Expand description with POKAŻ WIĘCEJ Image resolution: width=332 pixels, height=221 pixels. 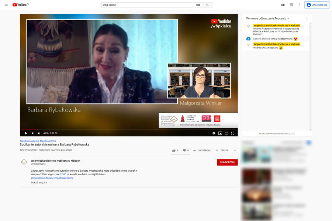pos(39,183)
